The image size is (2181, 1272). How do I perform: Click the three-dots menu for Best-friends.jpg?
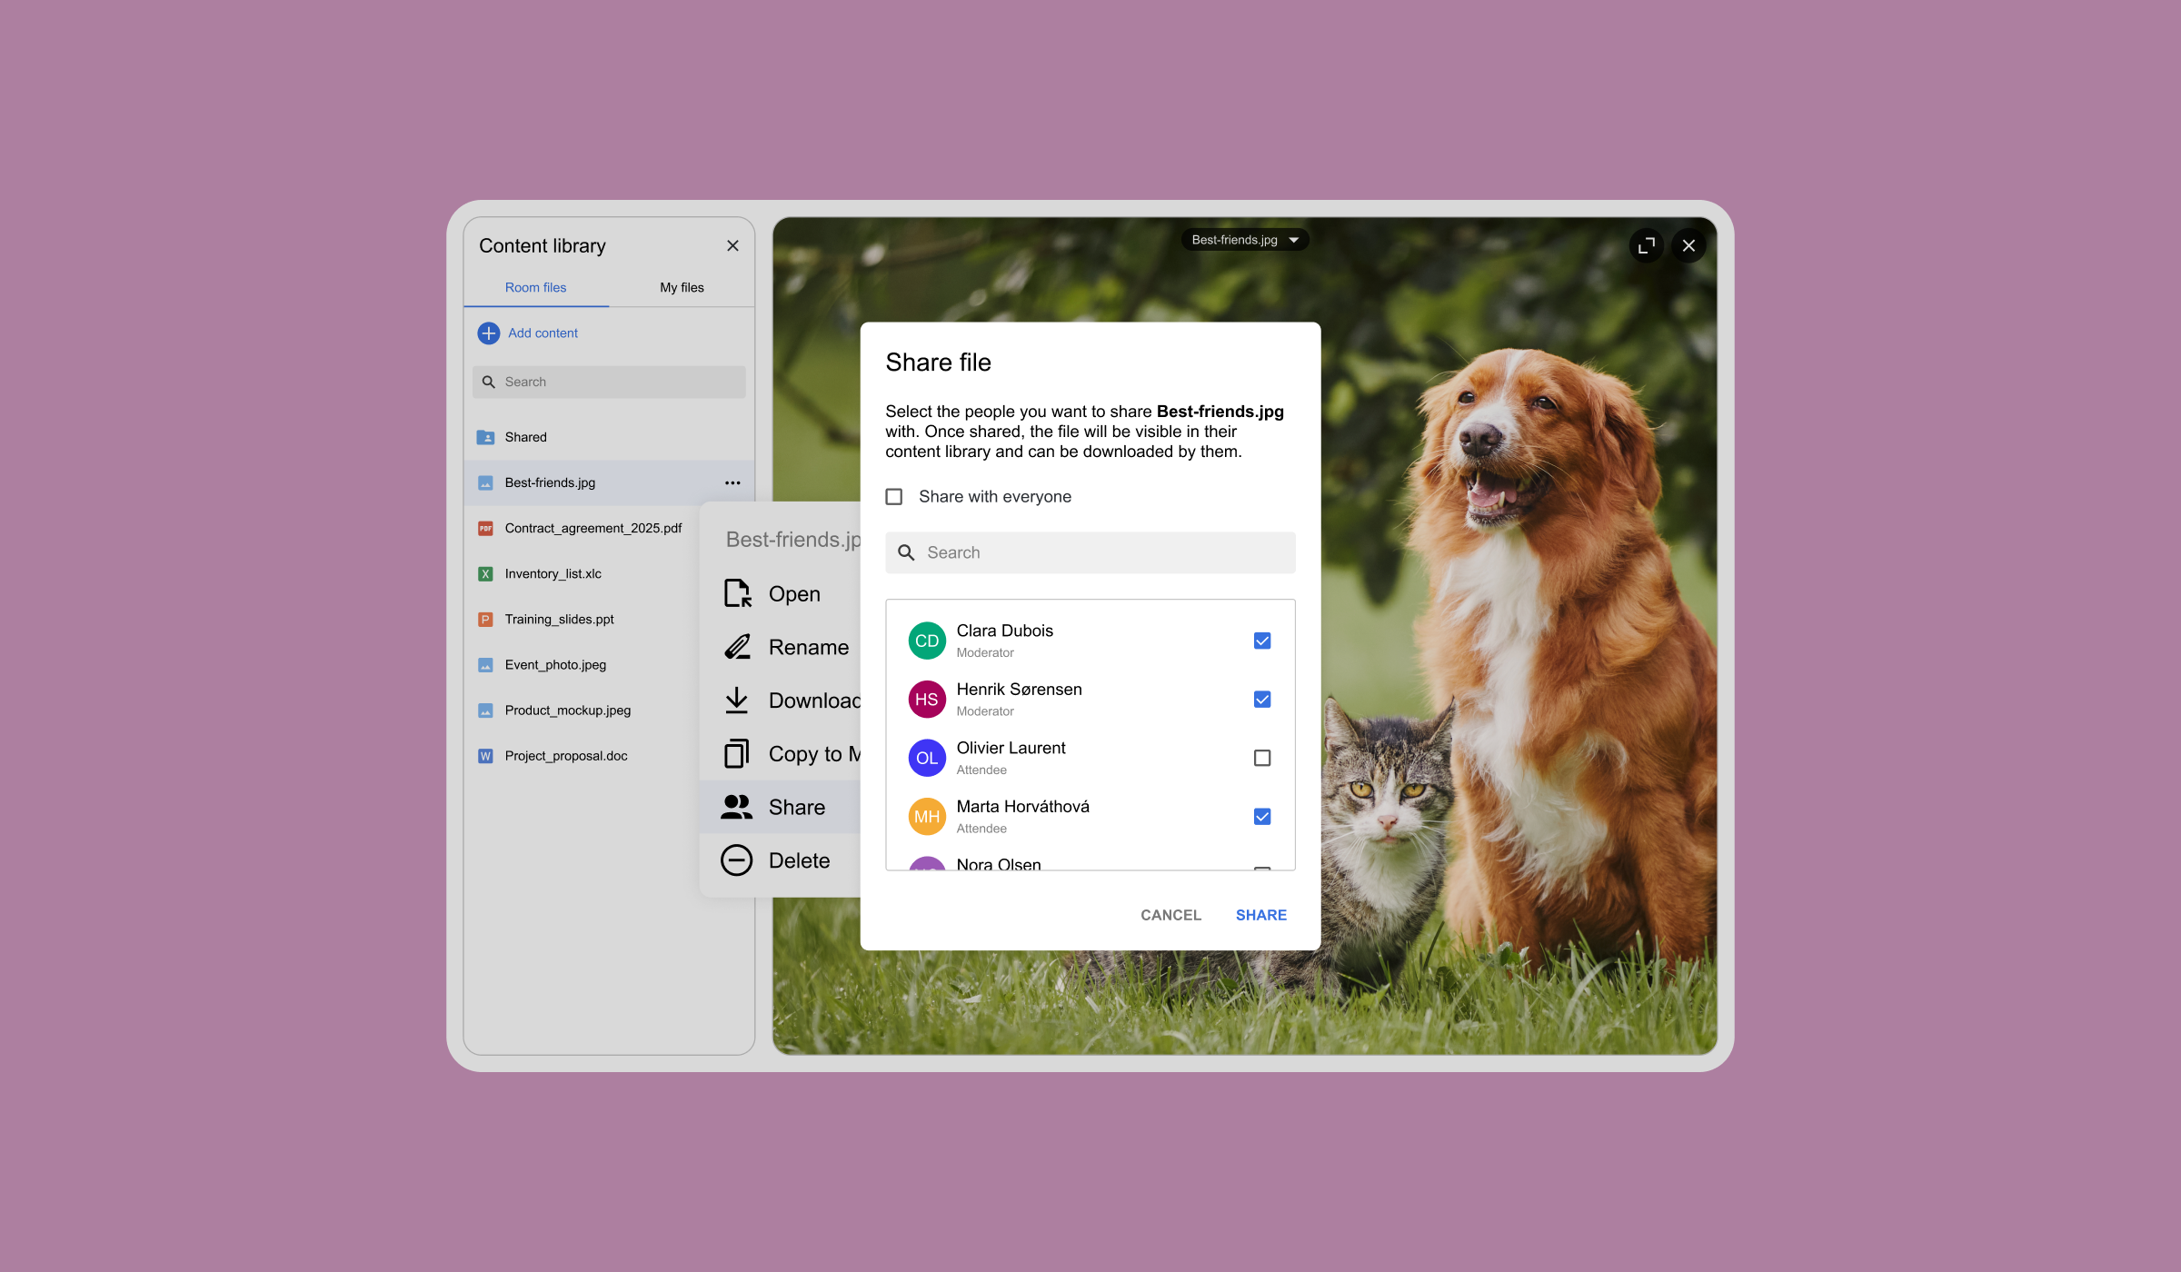[x=732, y=482]
